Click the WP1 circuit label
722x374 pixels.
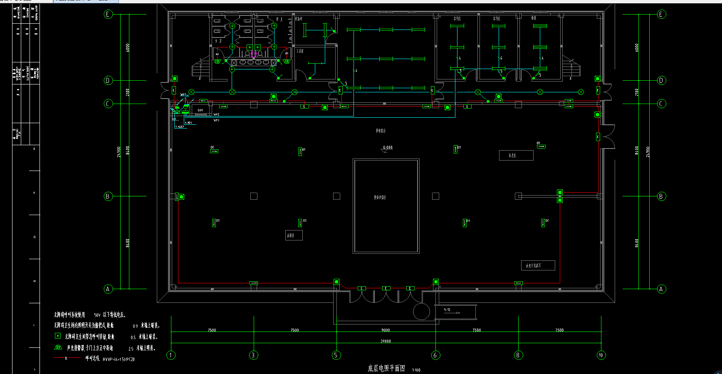pyautogui.click(x=183, y=95)
